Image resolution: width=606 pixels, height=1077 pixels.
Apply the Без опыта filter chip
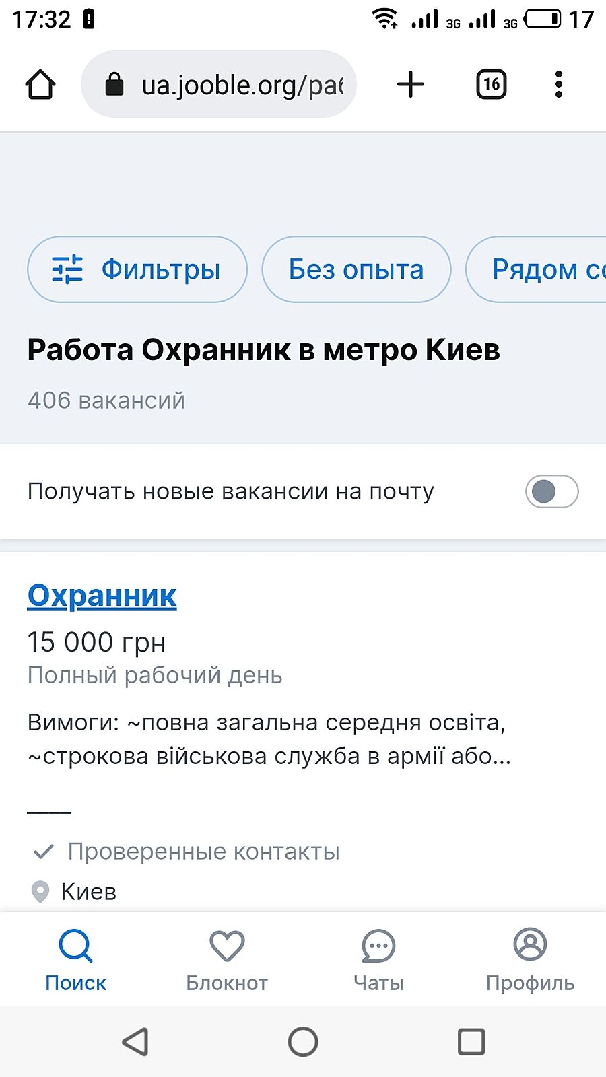coord(356,269)
